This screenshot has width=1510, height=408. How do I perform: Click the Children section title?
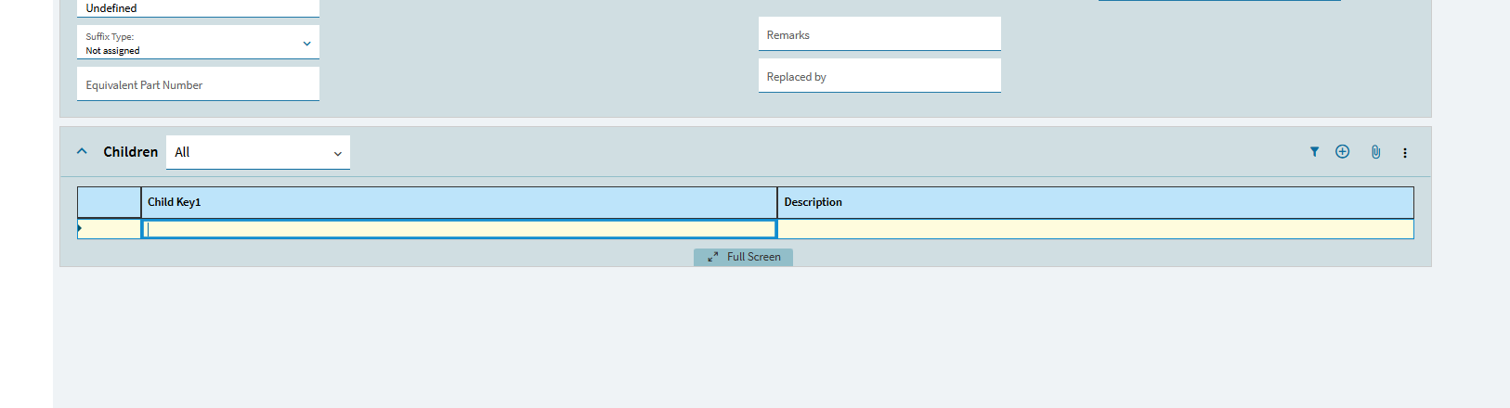(x=131, y=152)
